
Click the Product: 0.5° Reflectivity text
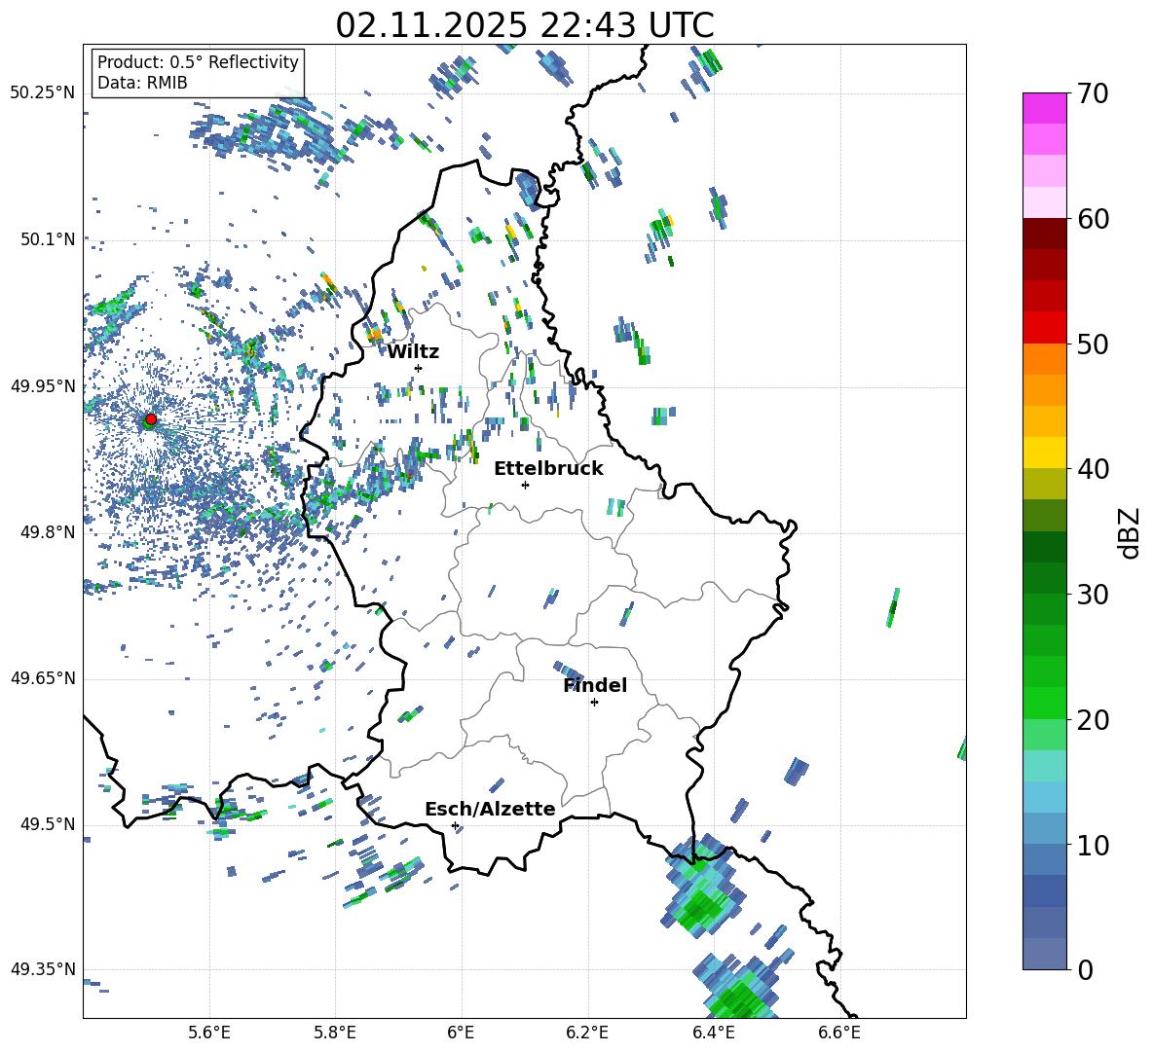198,61
